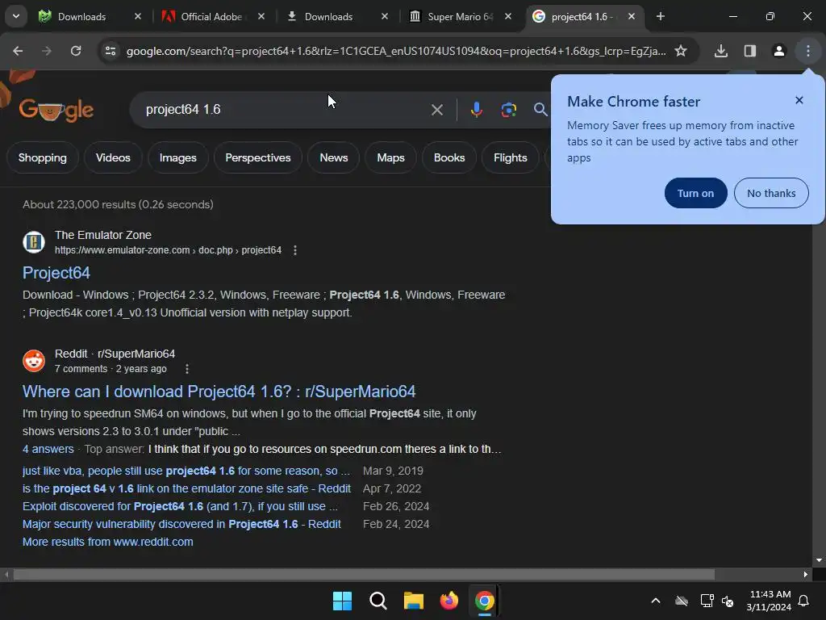Click the address bar URL
The width and height of the screenshot is (826, 620).
click(395, 51)
